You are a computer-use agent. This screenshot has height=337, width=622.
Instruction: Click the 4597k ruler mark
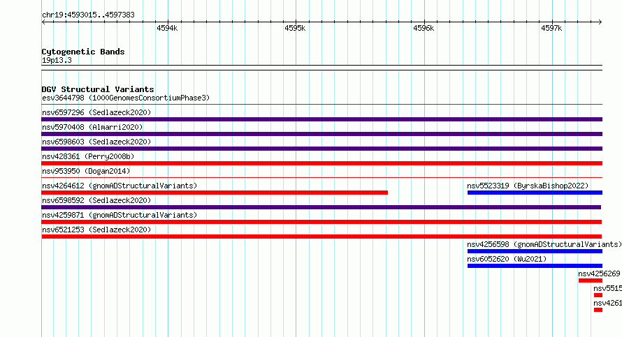(551, 28)
